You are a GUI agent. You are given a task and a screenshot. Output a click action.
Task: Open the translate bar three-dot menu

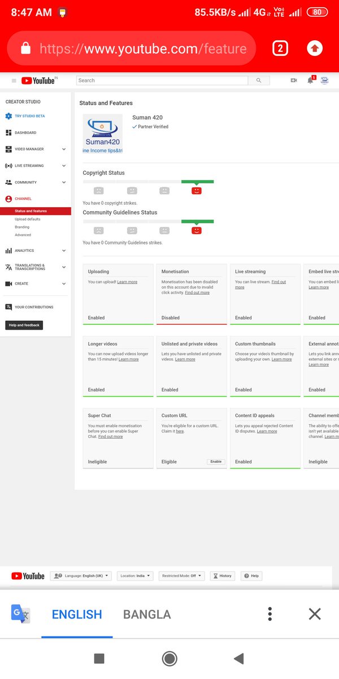pos(270,614)
